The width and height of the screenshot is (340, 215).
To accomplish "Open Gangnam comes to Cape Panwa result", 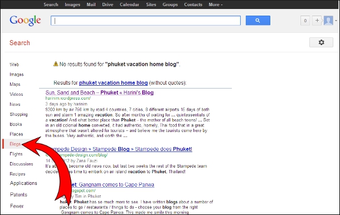I will tap(113, 185).
